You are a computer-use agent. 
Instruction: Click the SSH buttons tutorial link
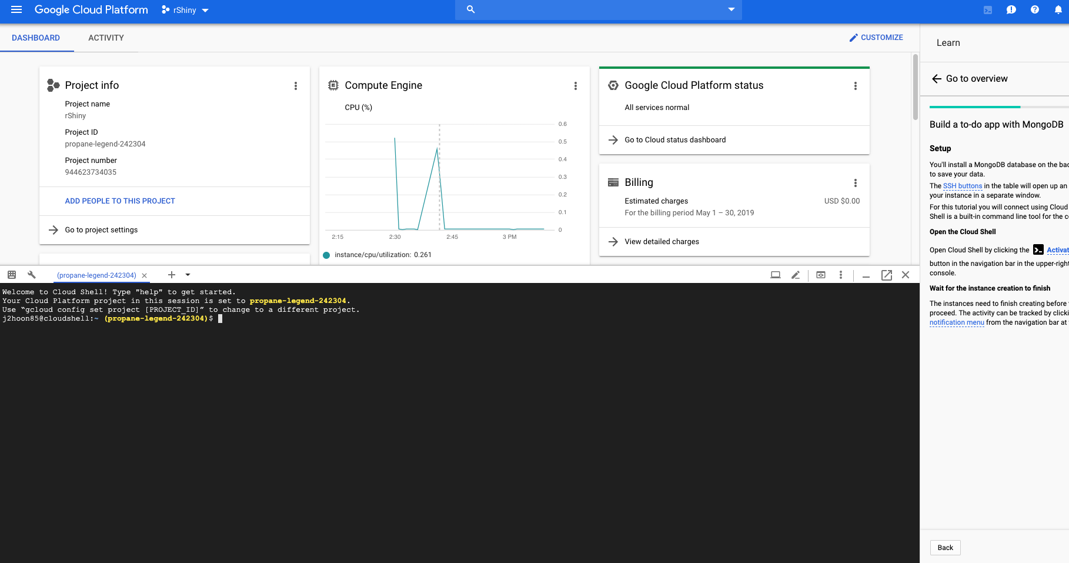[963, 186]
